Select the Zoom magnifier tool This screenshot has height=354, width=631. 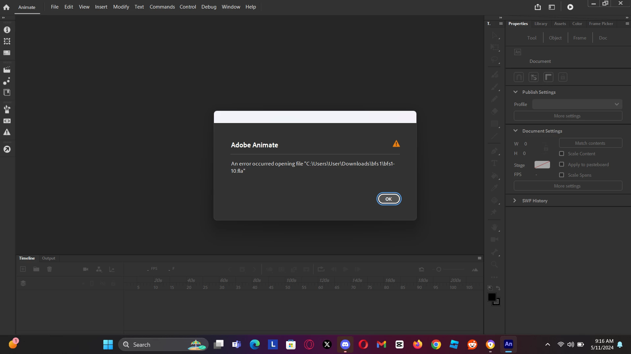click(494, 264)
